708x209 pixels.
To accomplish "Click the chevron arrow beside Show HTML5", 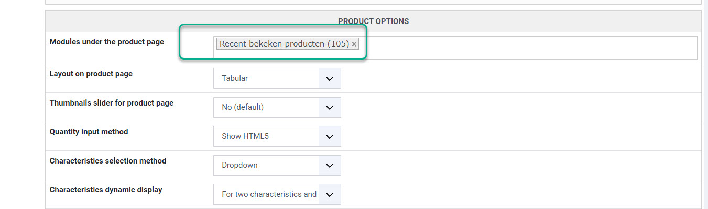I will tap(329, 136).
